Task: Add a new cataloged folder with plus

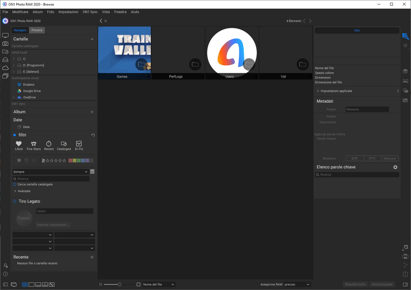Action: 92,39
